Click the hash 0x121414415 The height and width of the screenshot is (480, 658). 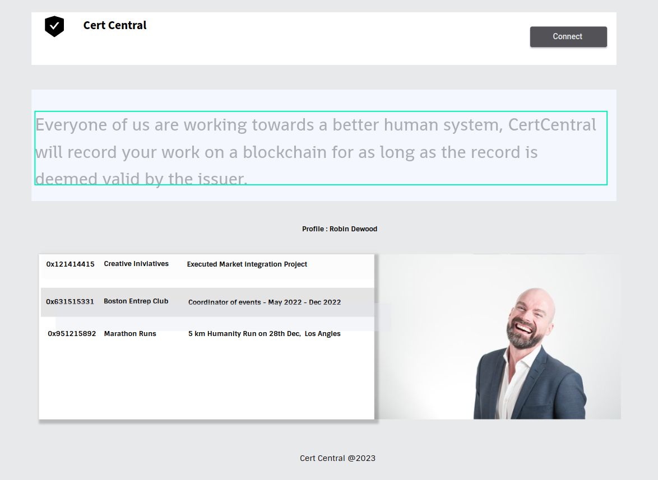[70, 264]
